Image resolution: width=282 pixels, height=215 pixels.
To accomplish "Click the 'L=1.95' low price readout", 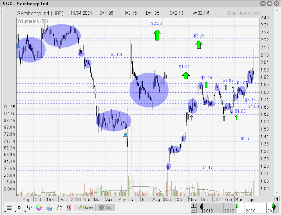I will 152,13.
